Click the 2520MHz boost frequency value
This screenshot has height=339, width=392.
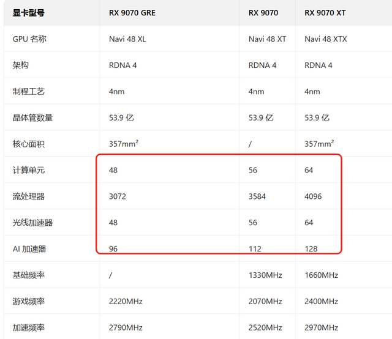click(265, 327)
